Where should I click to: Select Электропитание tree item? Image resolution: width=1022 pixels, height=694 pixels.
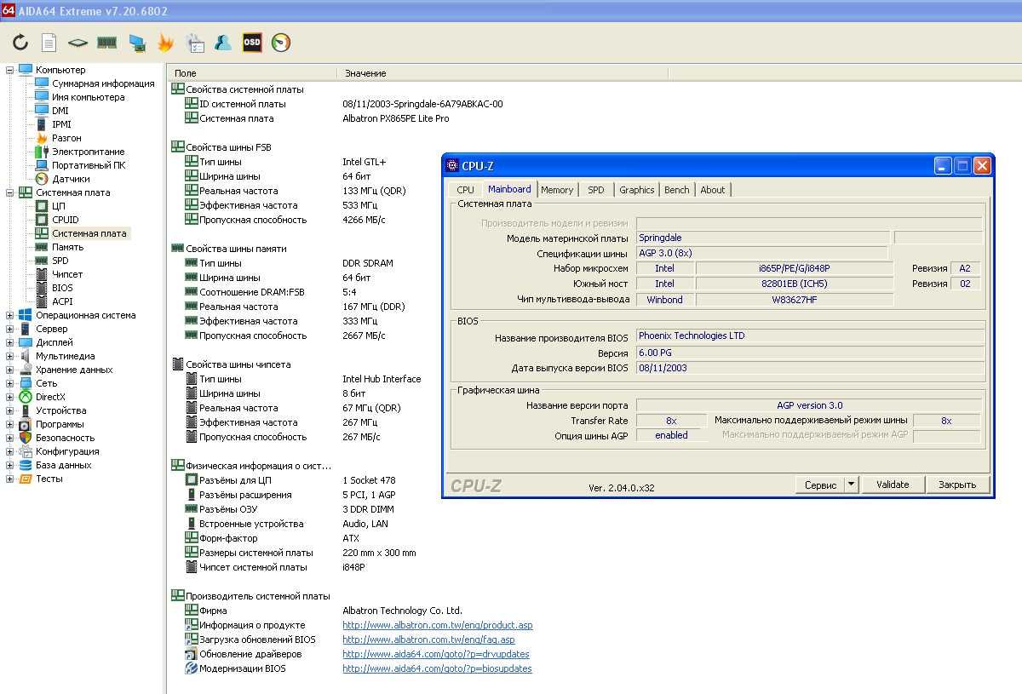[x=89, y=152]
